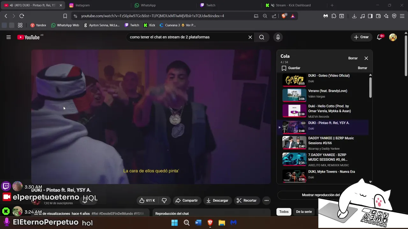Dislike the video
Image resolution: width=408 pixels, height=229 pixels.
click(164, 200)
